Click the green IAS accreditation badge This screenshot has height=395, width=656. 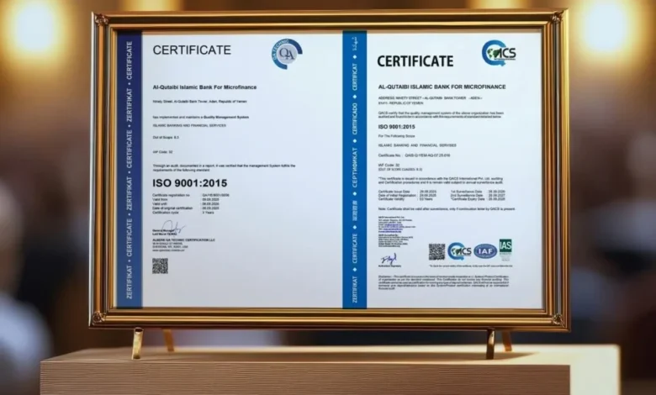point(505,248)
